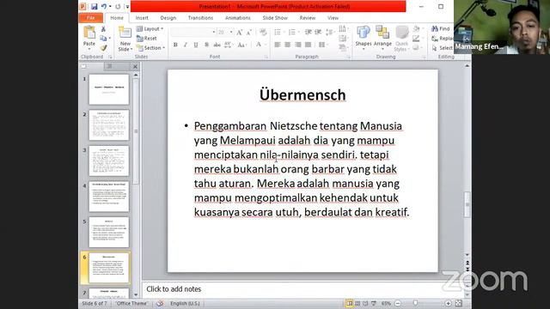
Task: Run spell check from status bar icon
Action: [x=160, y=303]
